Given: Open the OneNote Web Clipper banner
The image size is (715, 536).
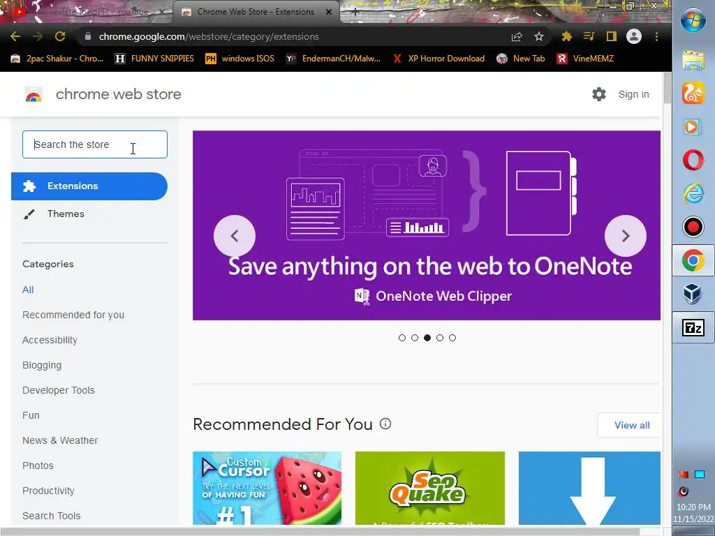Looking at the screenshot, I should [427, 225].
